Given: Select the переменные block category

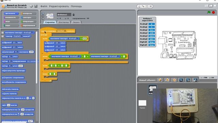Looking at the screenshot, I should tap(29, 26).
